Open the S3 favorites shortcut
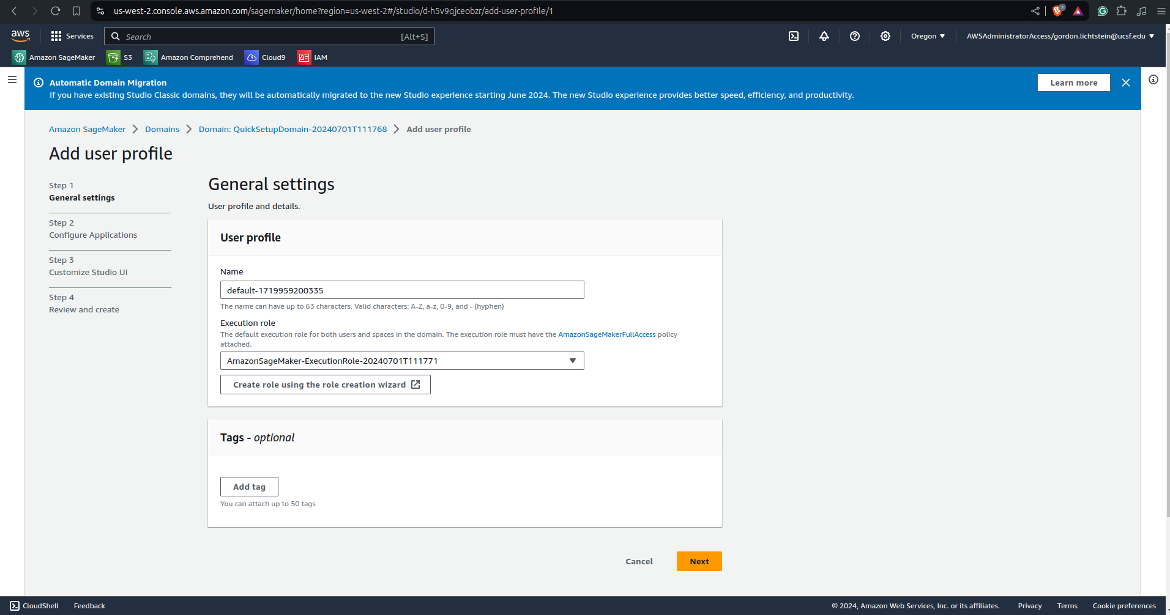Screen dimensions: 1170x615 point(120,57)
